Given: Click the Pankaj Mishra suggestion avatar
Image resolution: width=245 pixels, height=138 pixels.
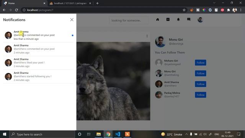Looking at the screenshot, I should (159, 95).
